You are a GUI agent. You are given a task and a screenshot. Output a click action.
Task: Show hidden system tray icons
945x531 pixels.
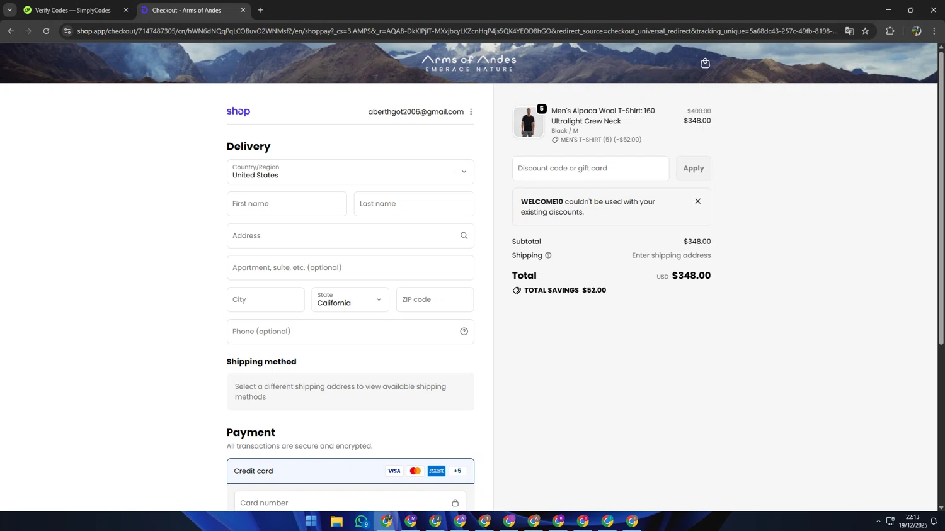[878, 521]
